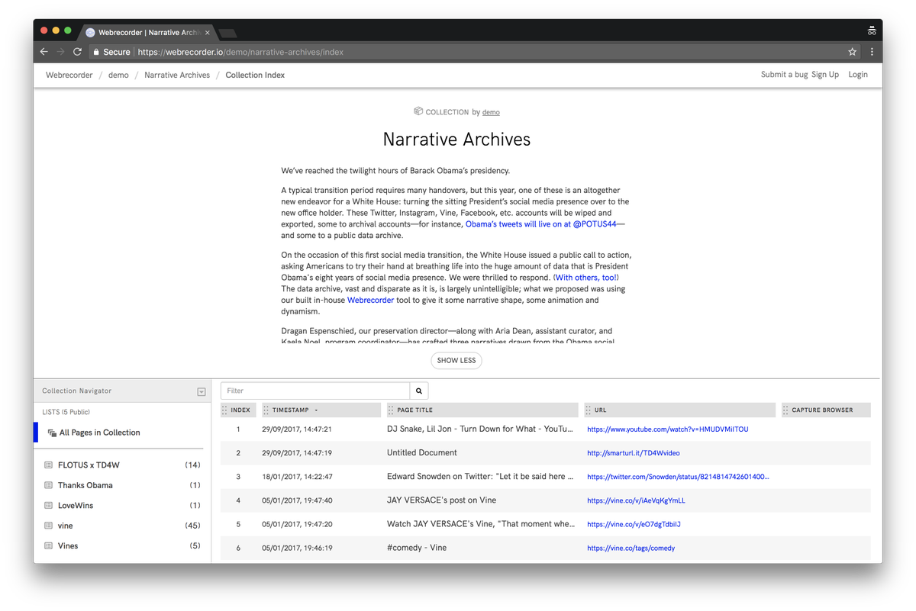Click Submit a bug link
The image size is (916, 611).
point(784,75)
